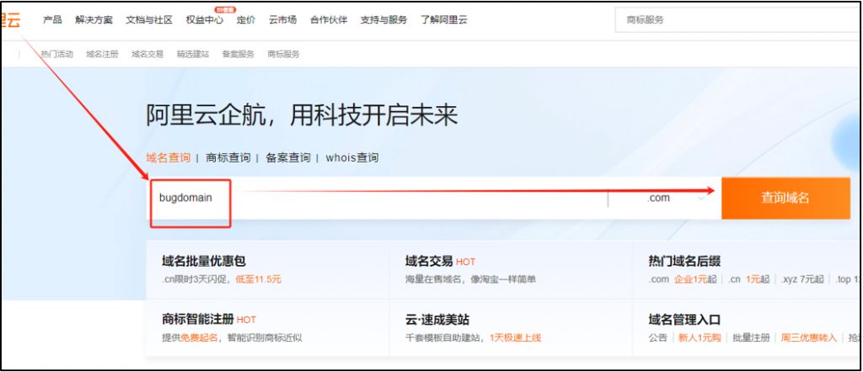Image resolution: width=863 pixels, height=372 pixels.
Task: Go to 权益中心 in the top navigation
Action: click(205, 20)
